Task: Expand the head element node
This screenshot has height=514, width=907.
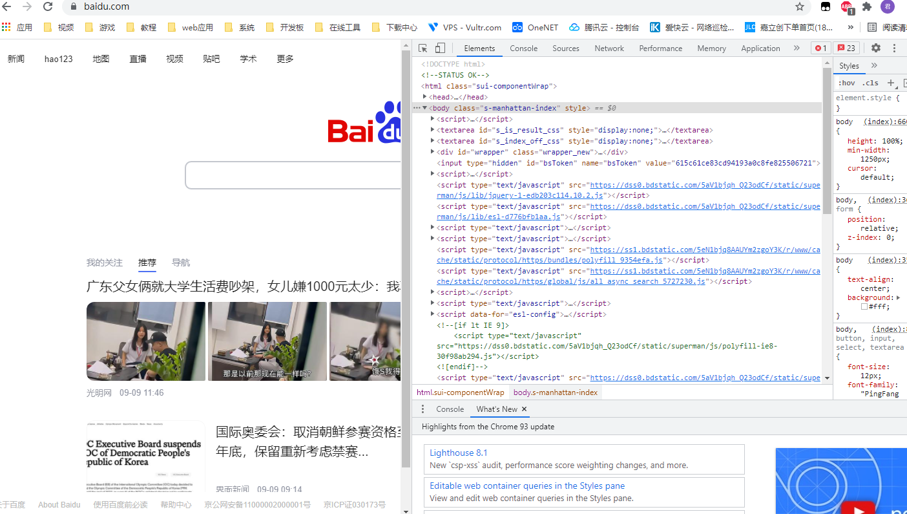Action: coord(424,97)
